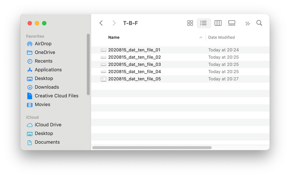Click Creative Cloud Files document icon

pos(29,96)
